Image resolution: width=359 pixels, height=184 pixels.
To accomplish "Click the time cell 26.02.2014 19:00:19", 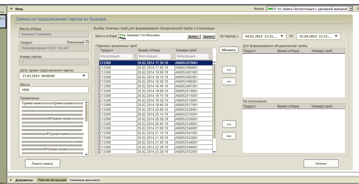I will click(x=155, y=91).
